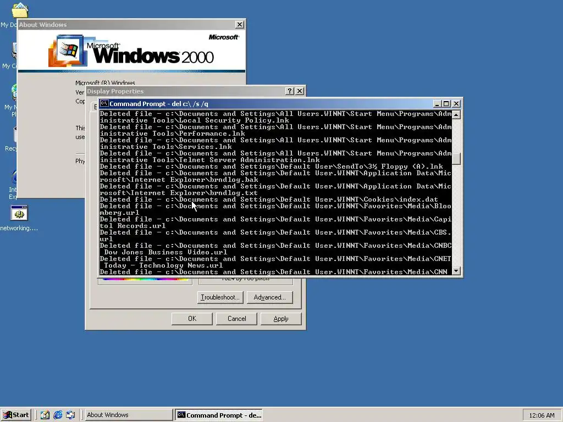
Task: Select Command Prompt taskbar button
Action: (x=219, y=415)
